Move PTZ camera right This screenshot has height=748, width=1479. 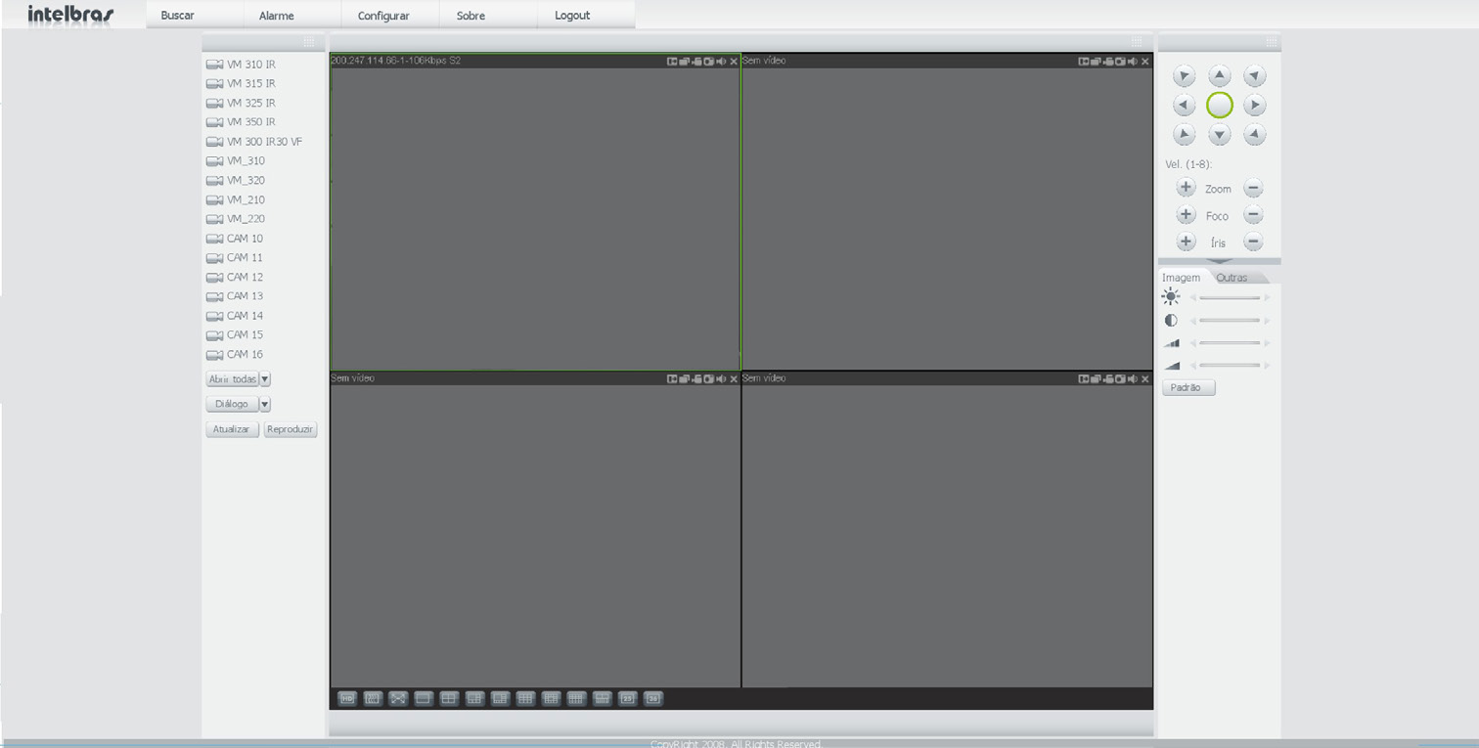click(x=1255, y=105)
